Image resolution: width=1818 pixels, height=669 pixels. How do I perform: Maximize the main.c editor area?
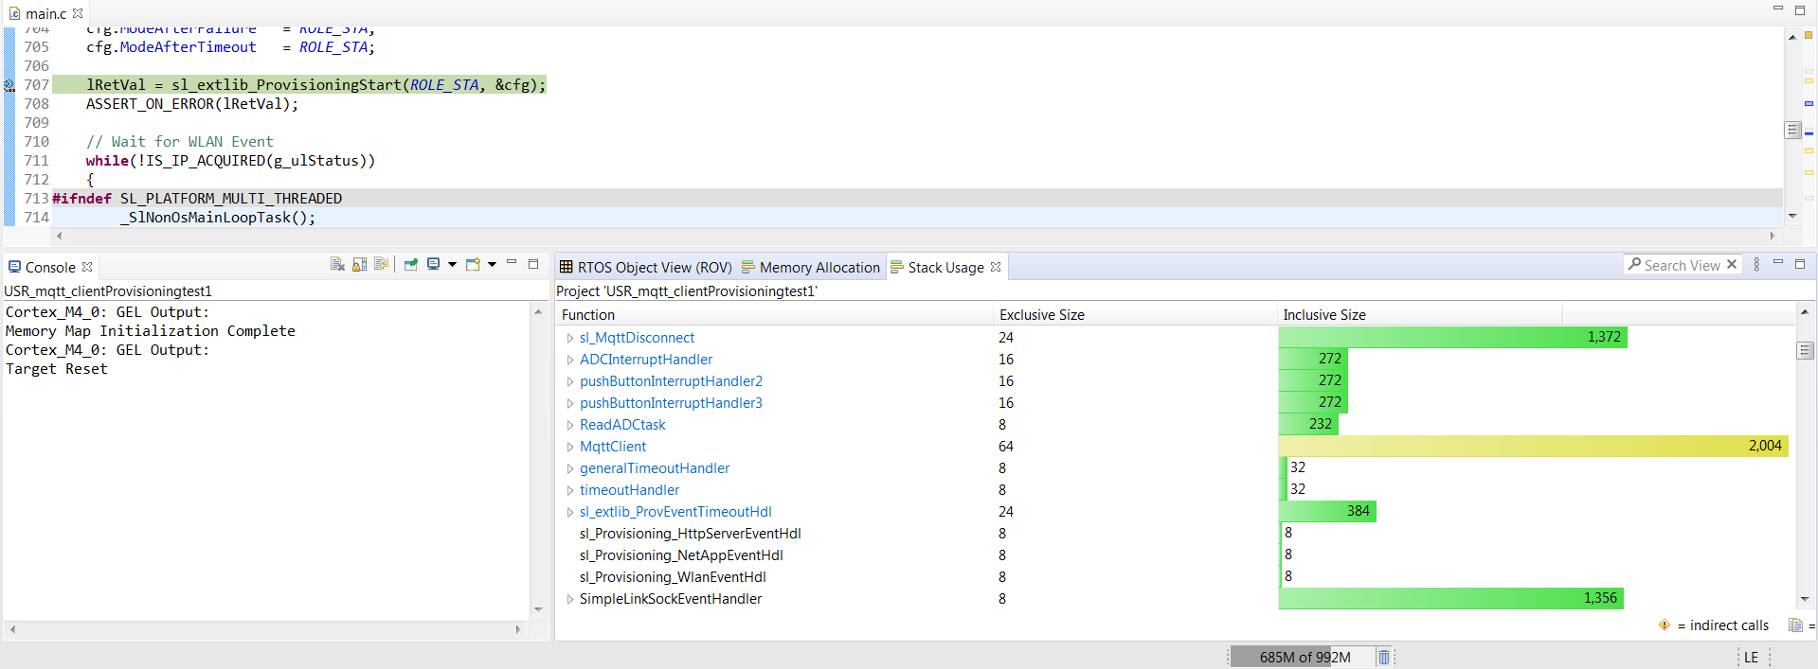(x=1800, y=10)
